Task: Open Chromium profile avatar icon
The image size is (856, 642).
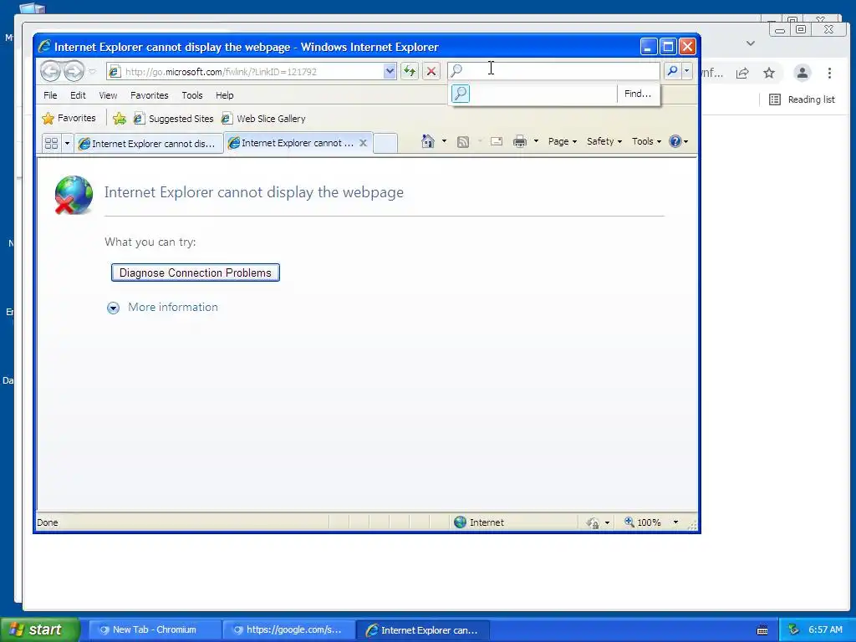Action: coord(802,73)
